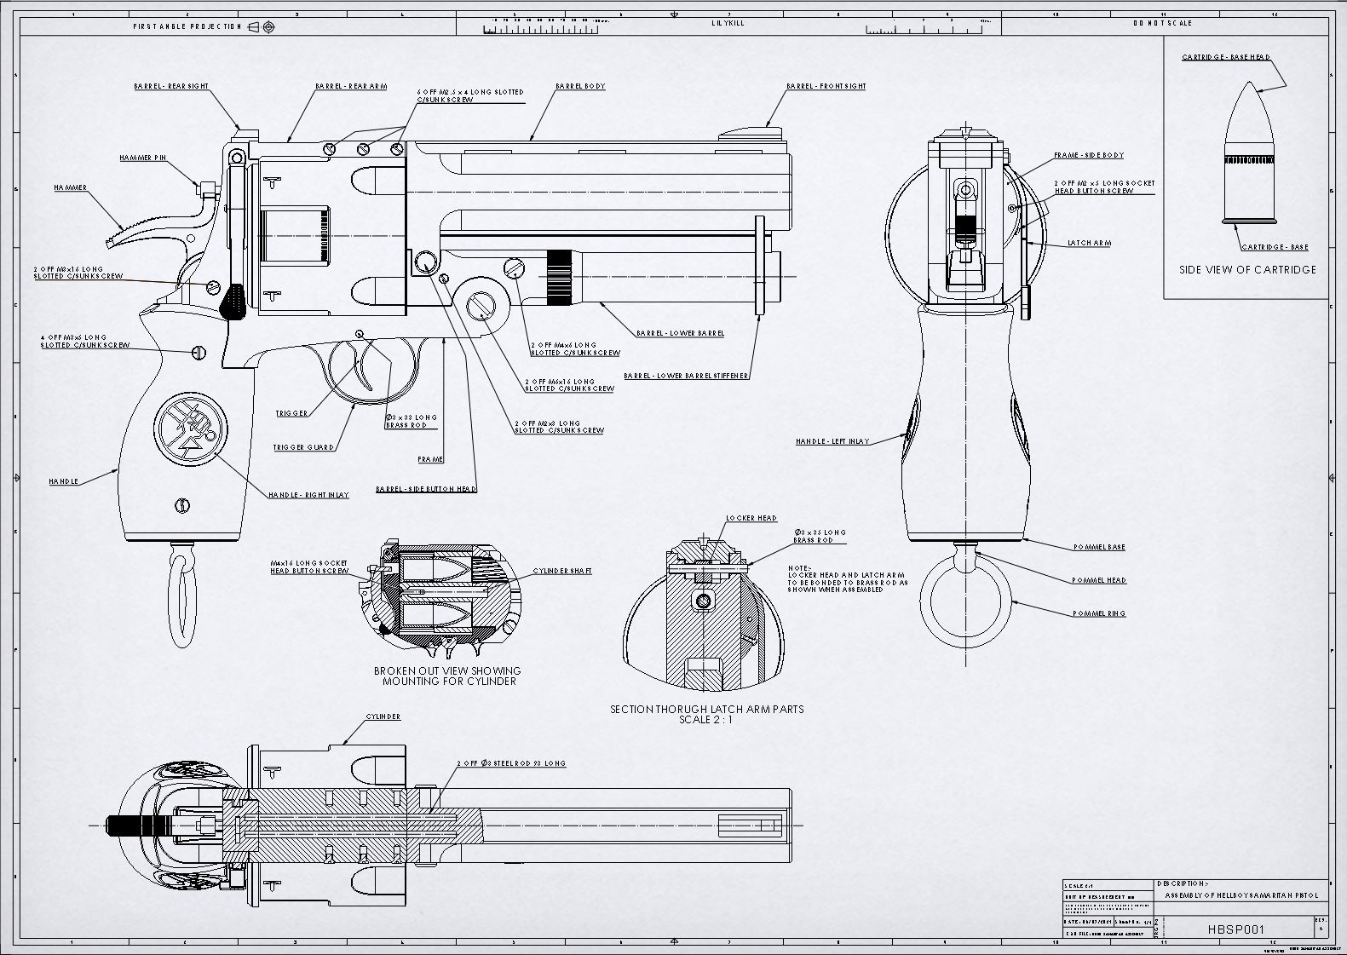Click the 'POMMEL BASE' label
This screenshot has width=1347, height=955.
(1099, 547)
